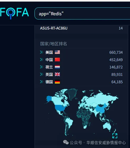
Task: Click the United Kingdom flag icon
Action: (x=57, y=74)
